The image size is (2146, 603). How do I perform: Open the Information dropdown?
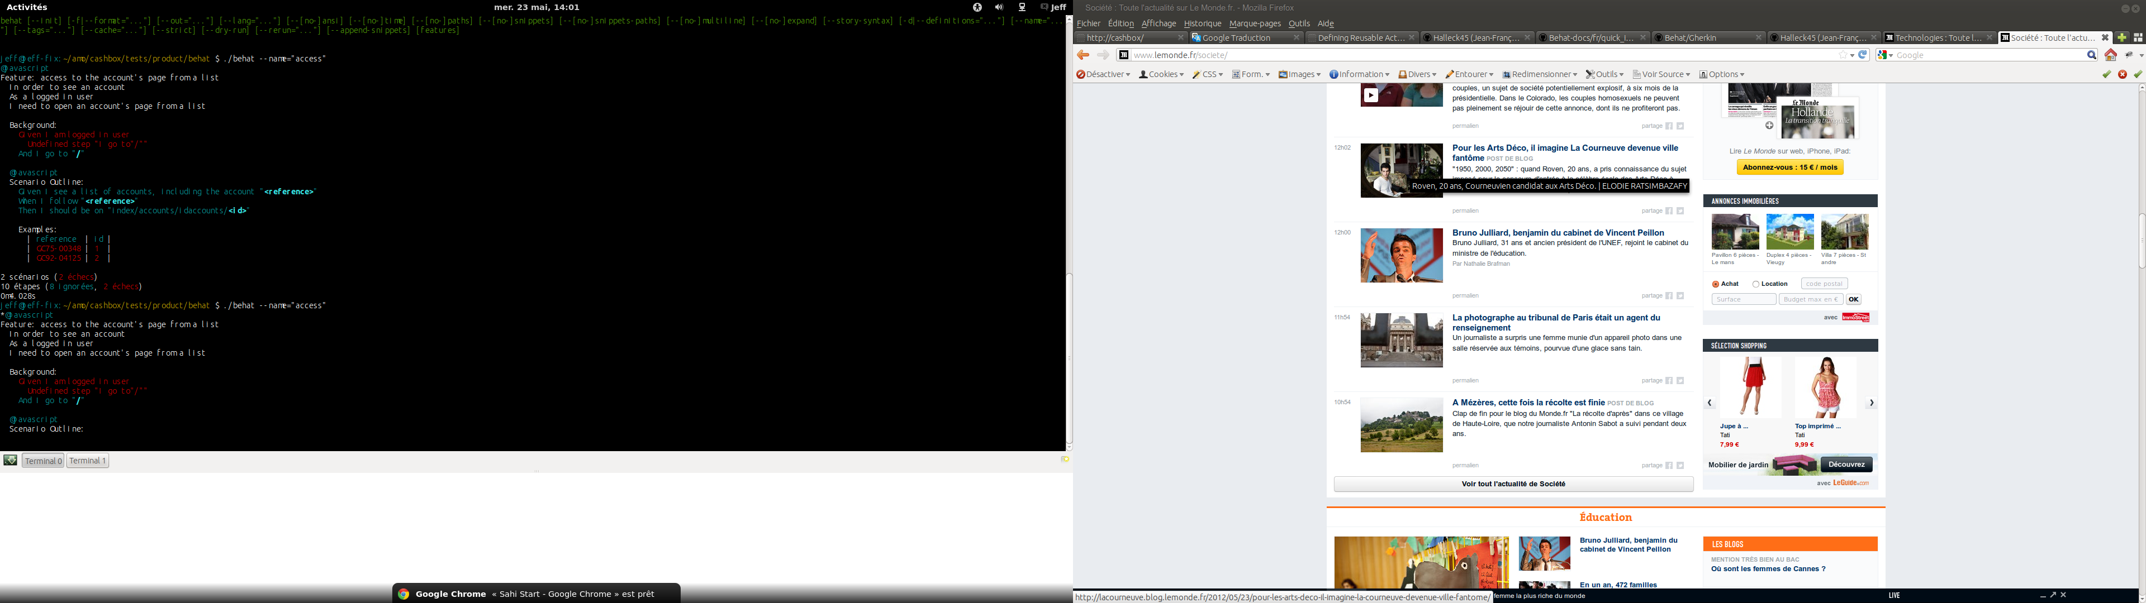1360,74
